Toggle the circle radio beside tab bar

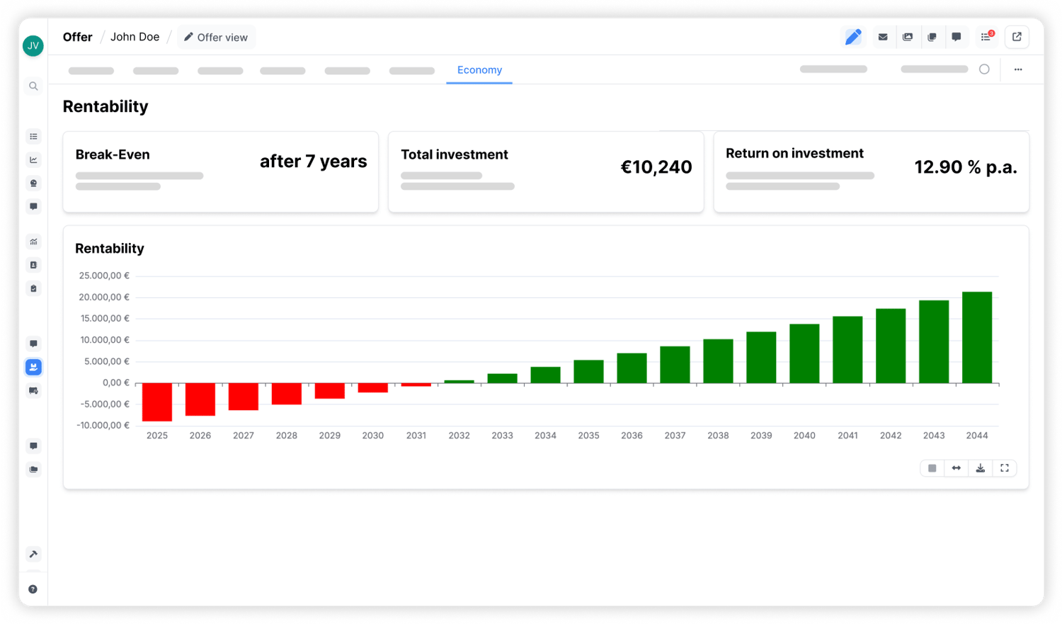984,69
